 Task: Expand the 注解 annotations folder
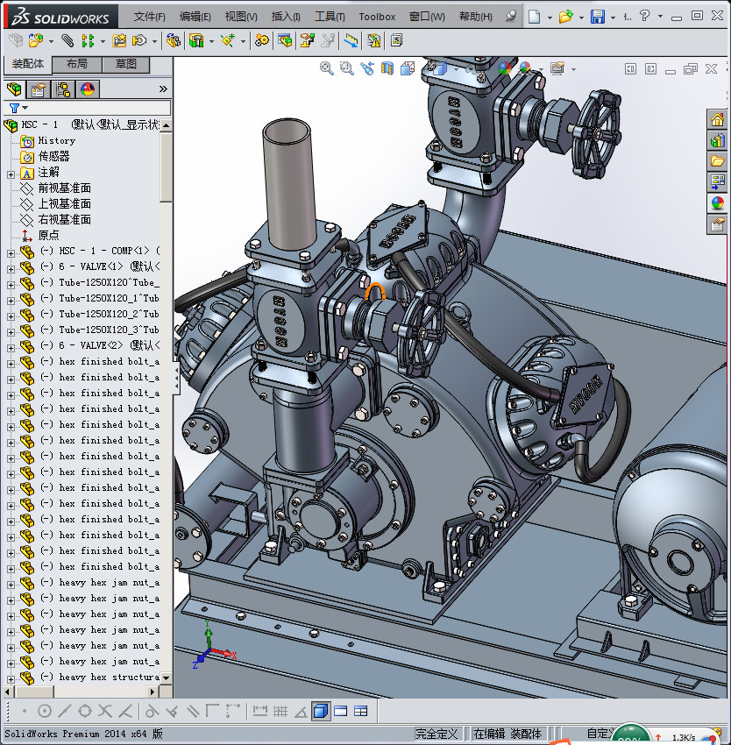pos(11,174)
